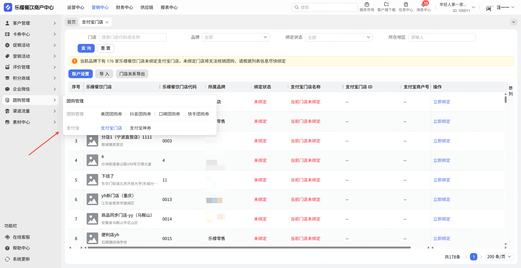Click the 乐檬餐饮商户中心 logo icon

point(8,7)
